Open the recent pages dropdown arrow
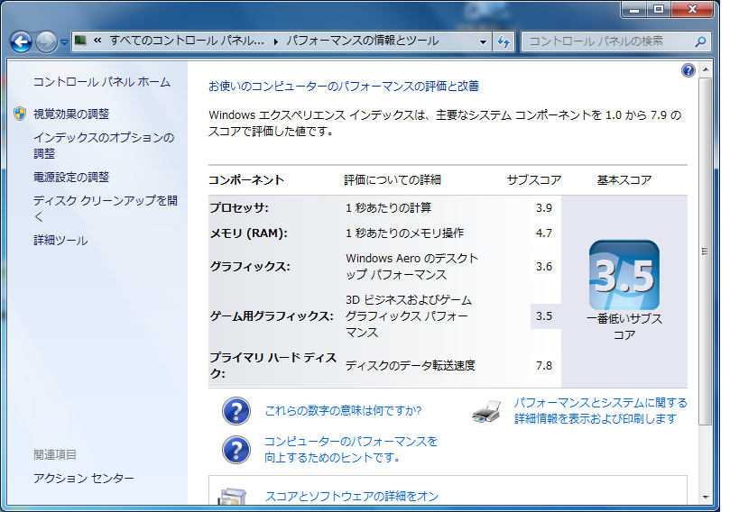The image size is (739, 512). 63,41
